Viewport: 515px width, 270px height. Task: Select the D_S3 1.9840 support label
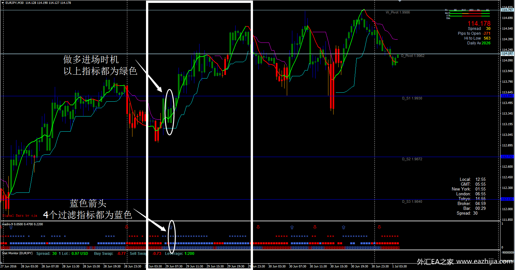[412, 201]
